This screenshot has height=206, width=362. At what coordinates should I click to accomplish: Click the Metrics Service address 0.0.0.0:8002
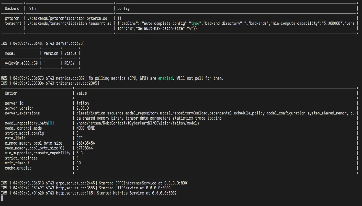coord(164,193)
